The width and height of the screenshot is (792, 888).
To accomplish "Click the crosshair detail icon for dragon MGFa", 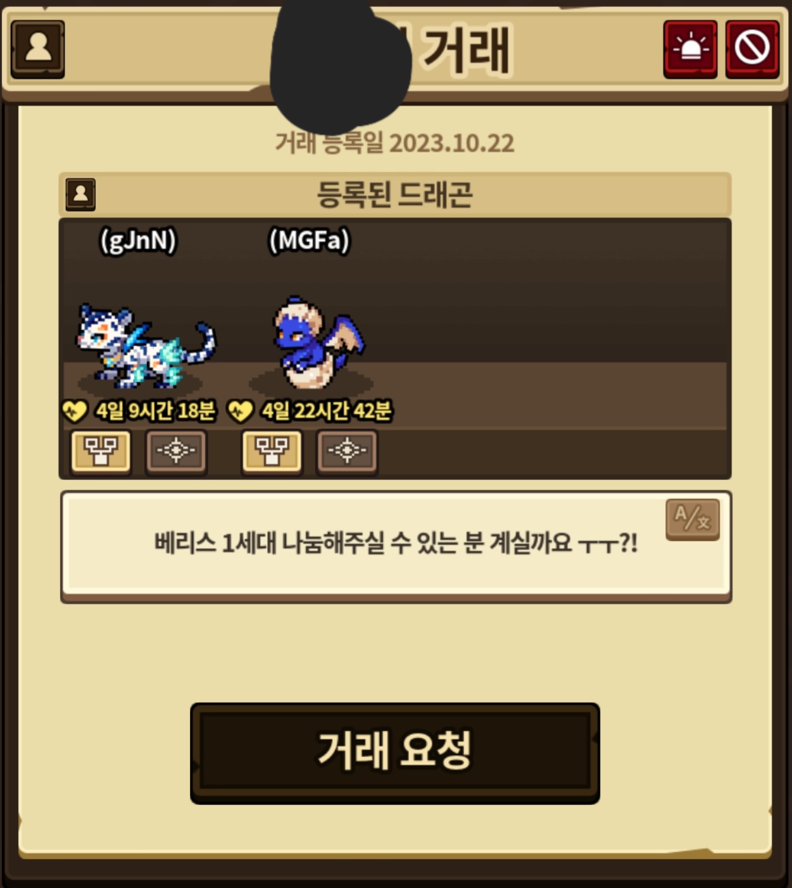I will (347, 451).
